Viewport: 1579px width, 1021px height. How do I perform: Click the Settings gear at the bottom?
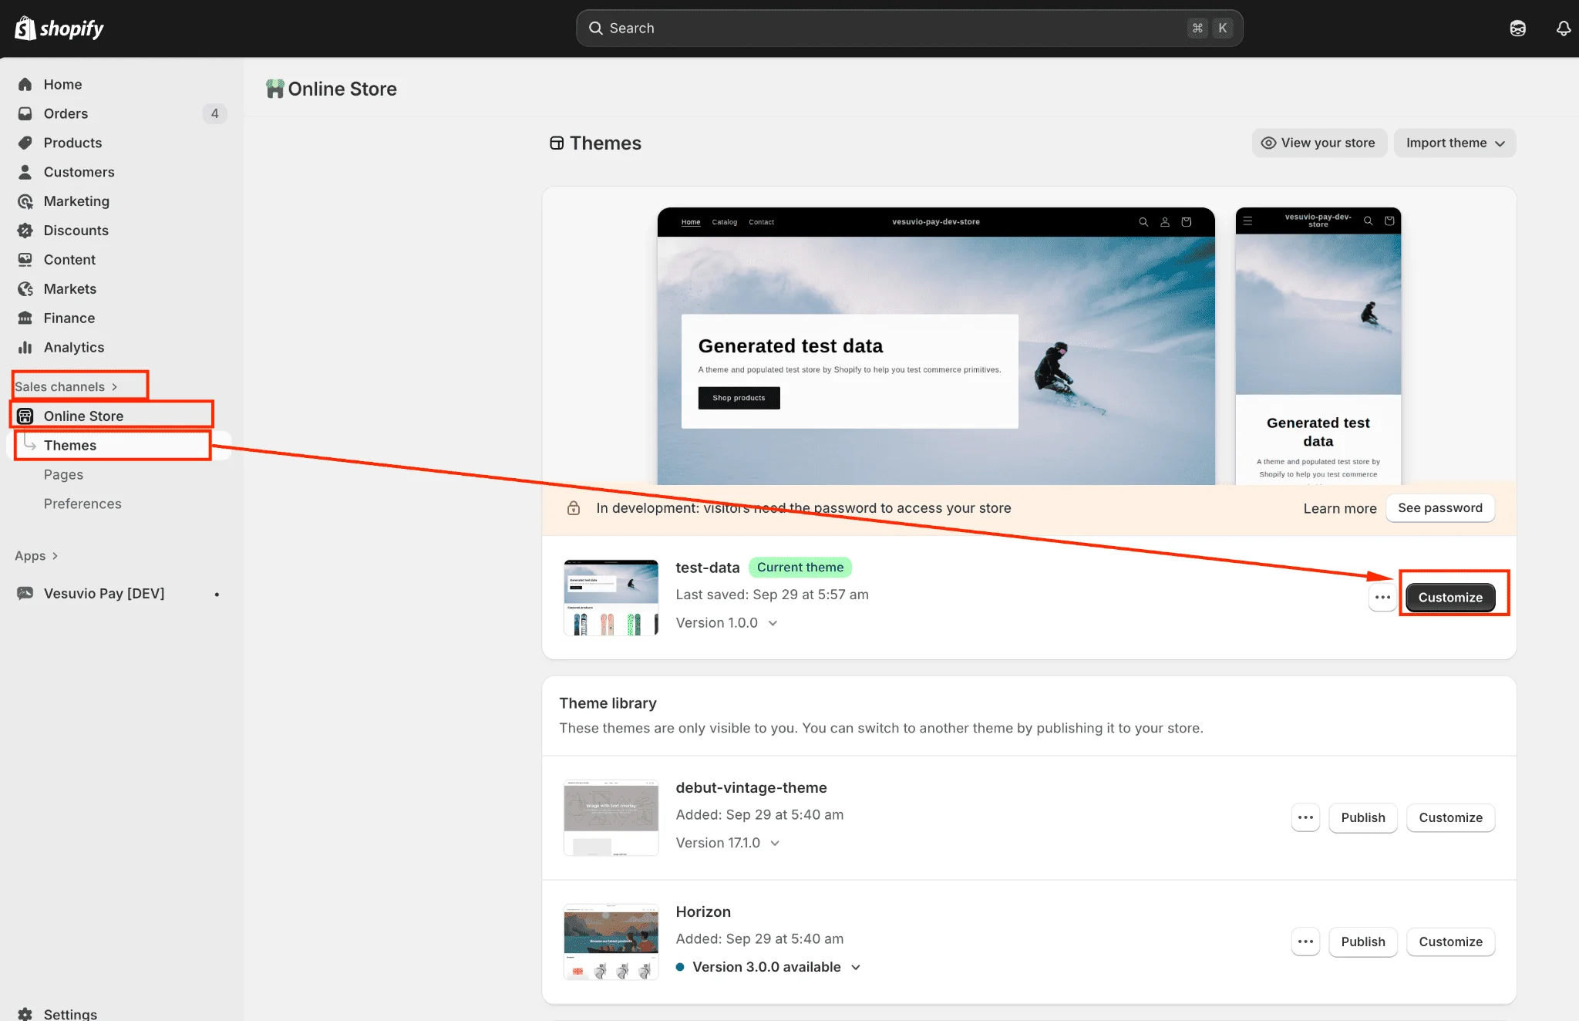(25, 1013)
